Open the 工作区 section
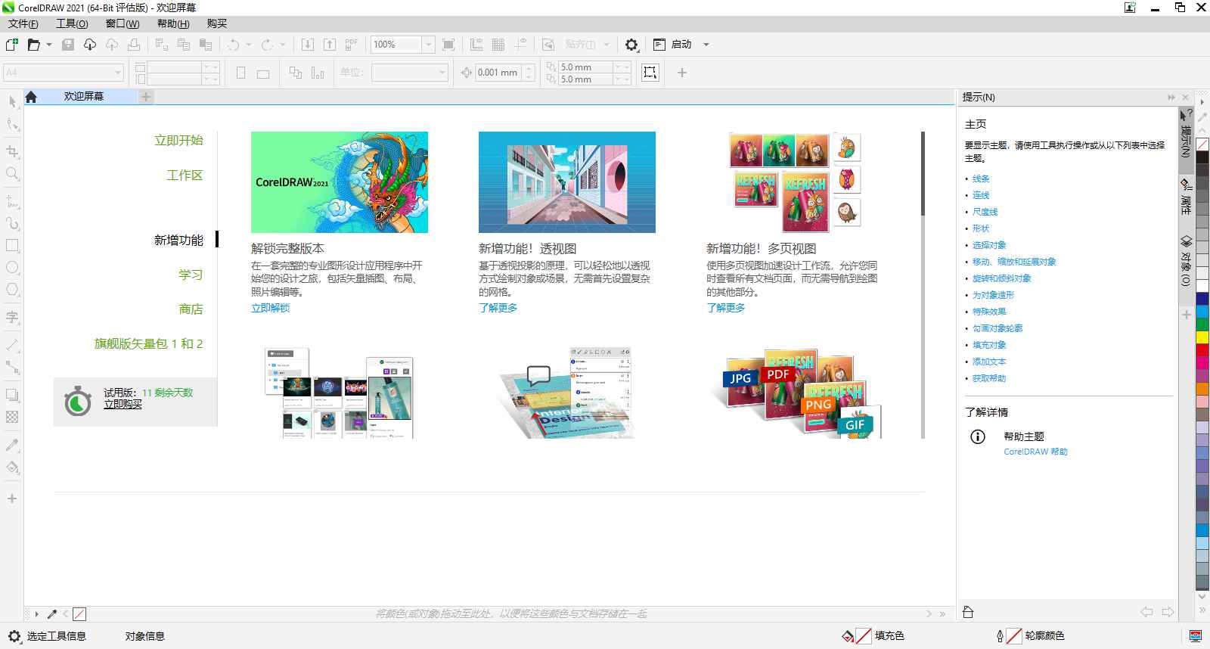Image resolution: width=1210 pixels, height=649 pixels. (185, 175)
